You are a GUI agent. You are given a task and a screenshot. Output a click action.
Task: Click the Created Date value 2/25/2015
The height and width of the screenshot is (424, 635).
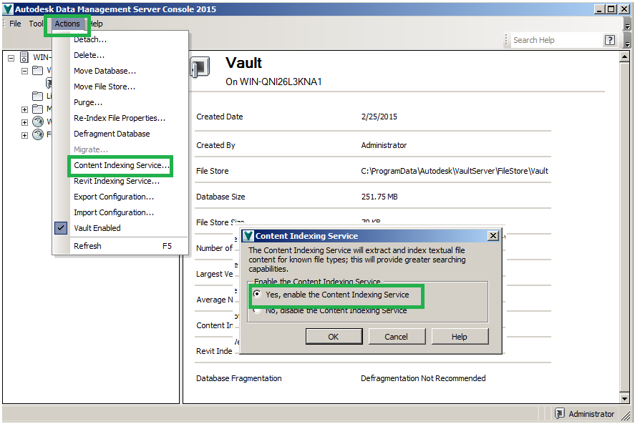tap(379, 117)
